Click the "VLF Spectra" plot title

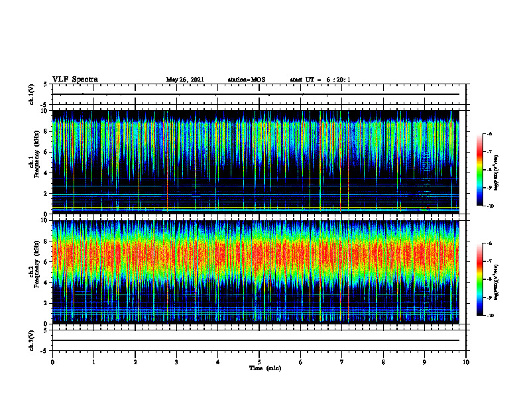pyautogui.click(x=75, y=80)
